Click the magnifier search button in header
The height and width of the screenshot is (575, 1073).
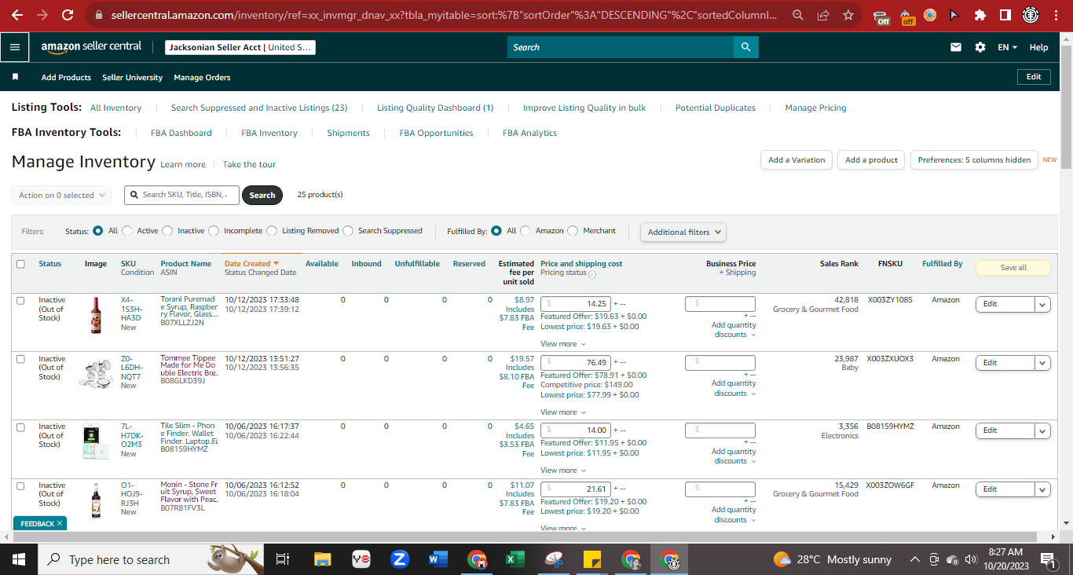click(x=746, y=47)
